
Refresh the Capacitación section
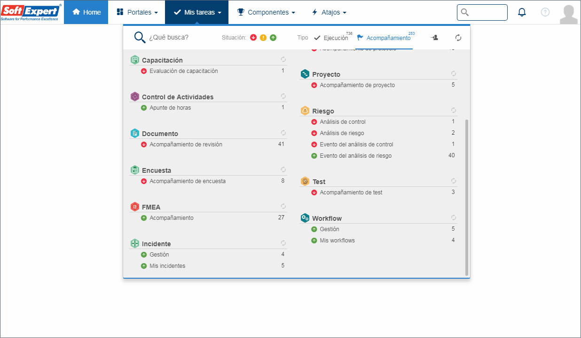[283, 59]
